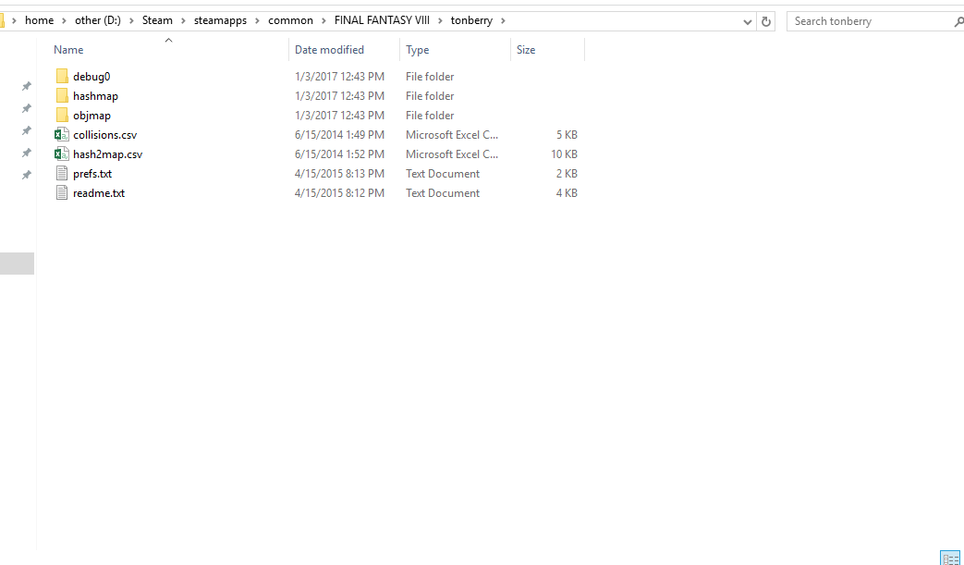
Task: Select the prefs.txt file name
Action: (92, 173)
